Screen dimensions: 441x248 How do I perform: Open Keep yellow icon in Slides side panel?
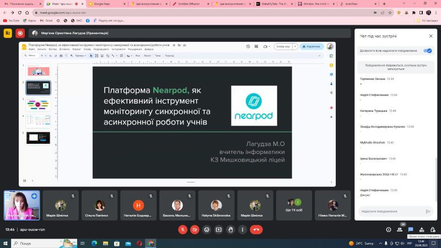[331, 65]
